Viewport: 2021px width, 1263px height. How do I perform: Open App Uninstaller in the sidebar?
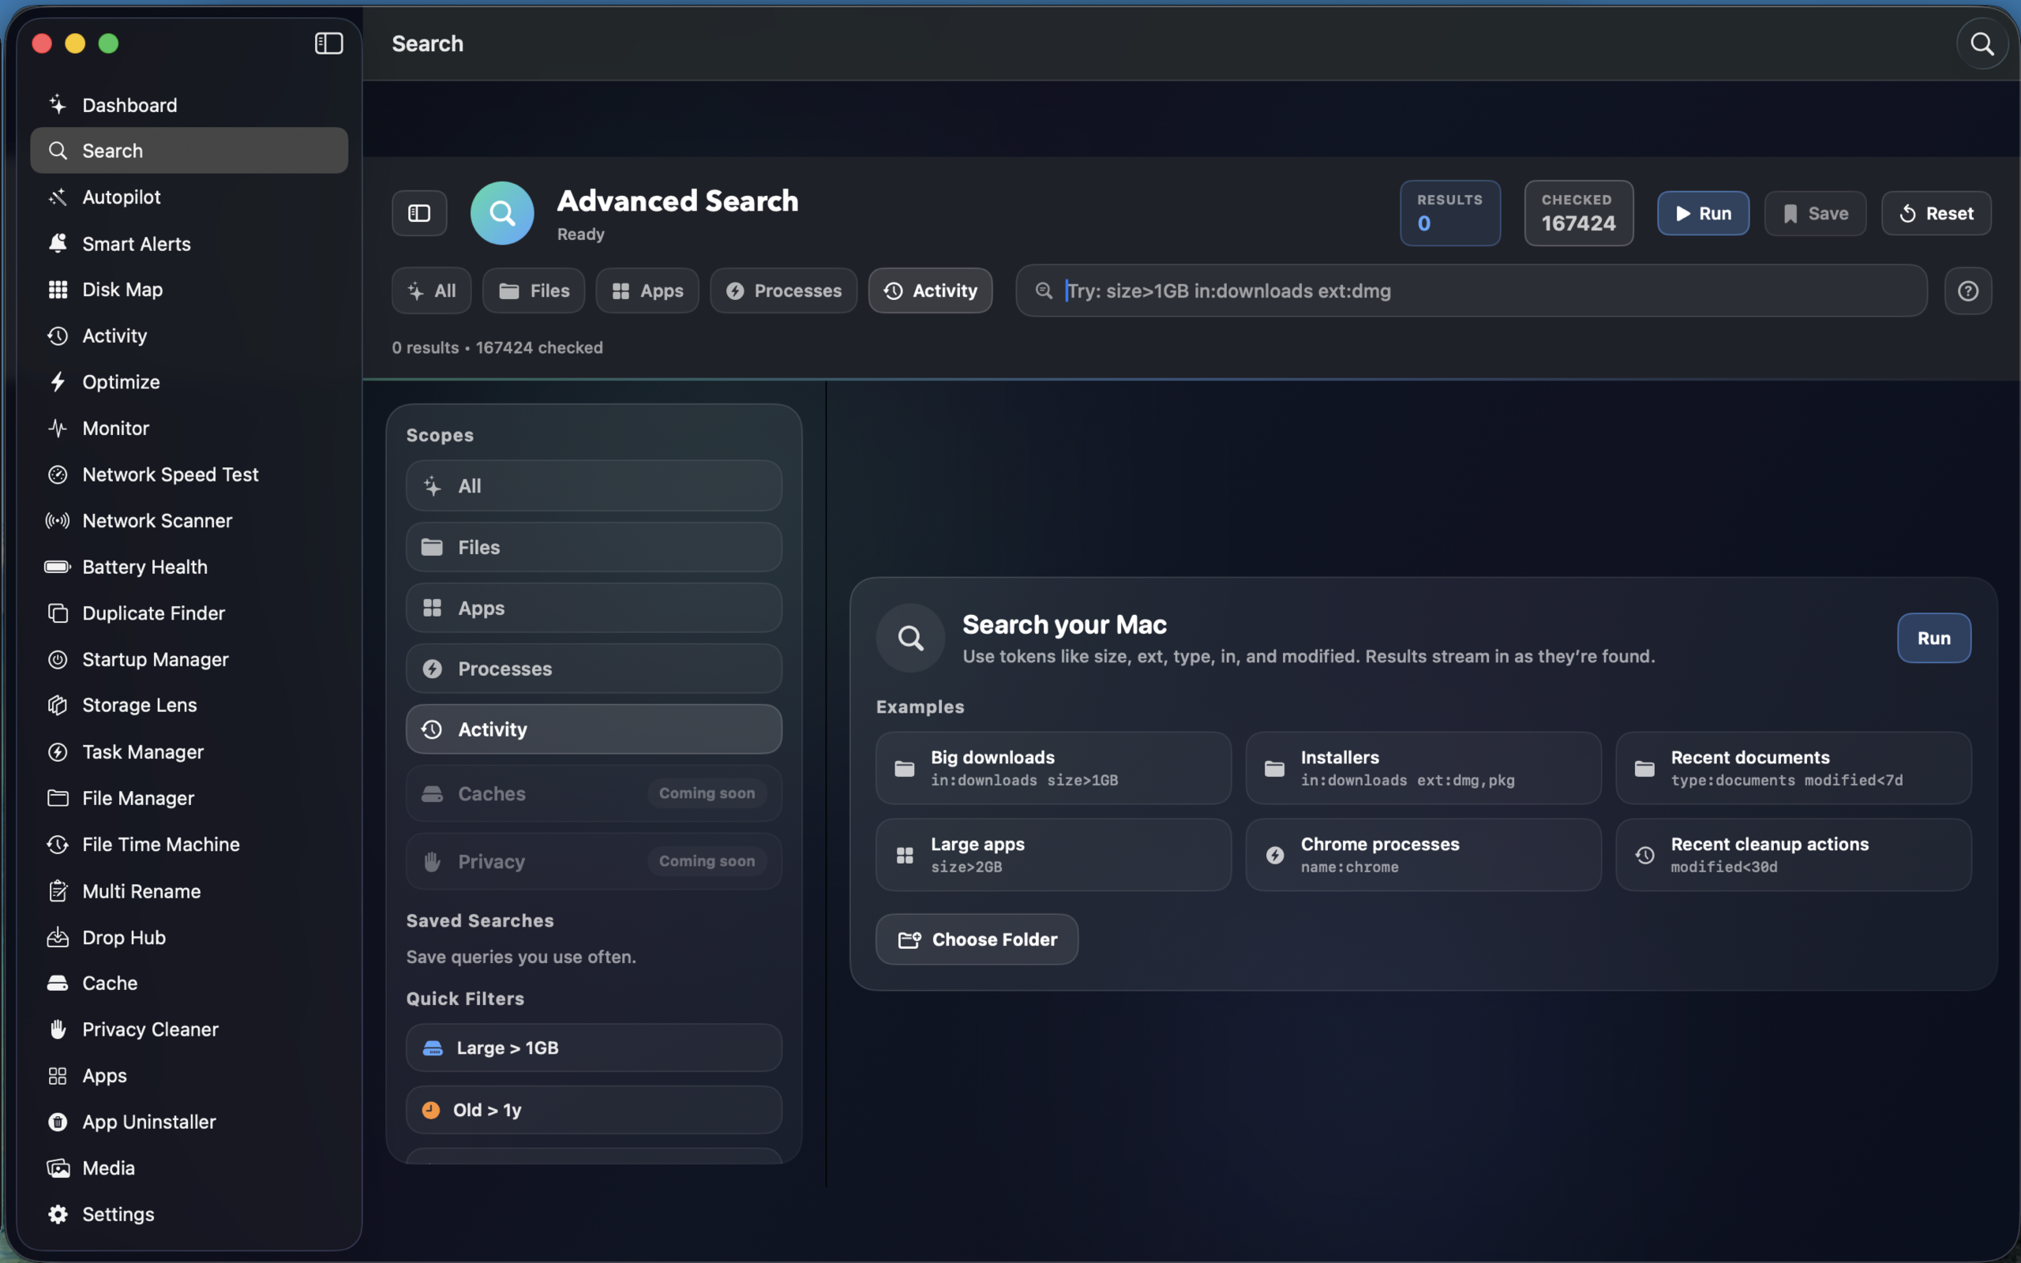point(189,1122)
